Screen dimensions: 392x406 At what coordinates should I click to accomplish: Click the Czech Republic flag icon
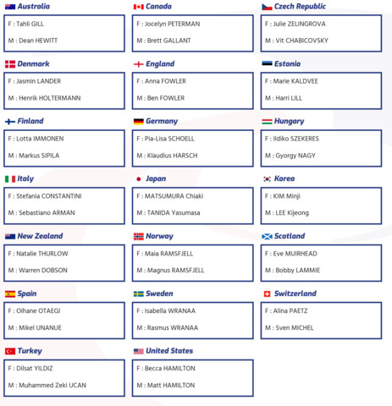(x=267, y=7)
